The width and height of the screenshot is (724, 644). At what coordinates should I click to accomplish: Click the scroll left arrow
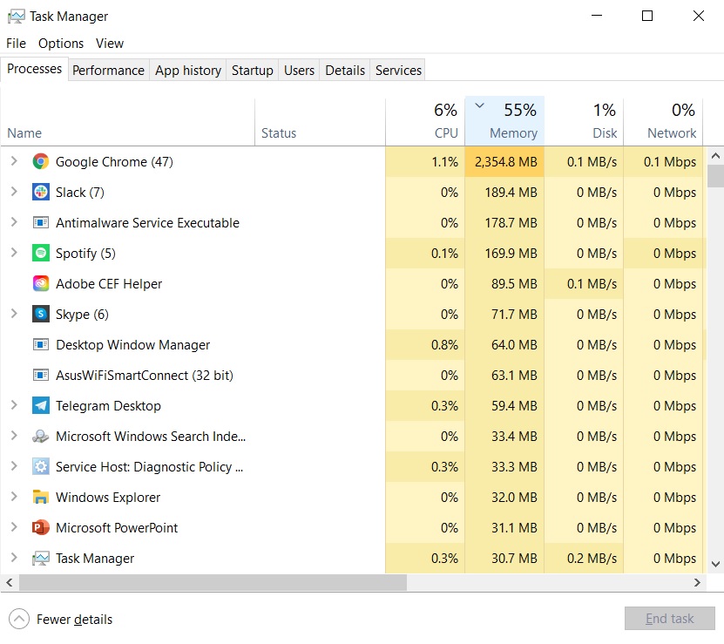(10, 582)
